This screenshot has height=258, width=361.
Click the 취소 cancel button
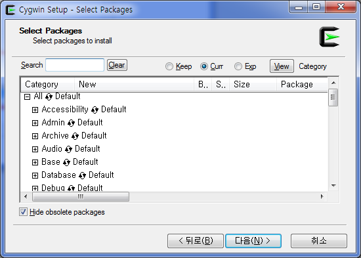(x=319, y=241)
